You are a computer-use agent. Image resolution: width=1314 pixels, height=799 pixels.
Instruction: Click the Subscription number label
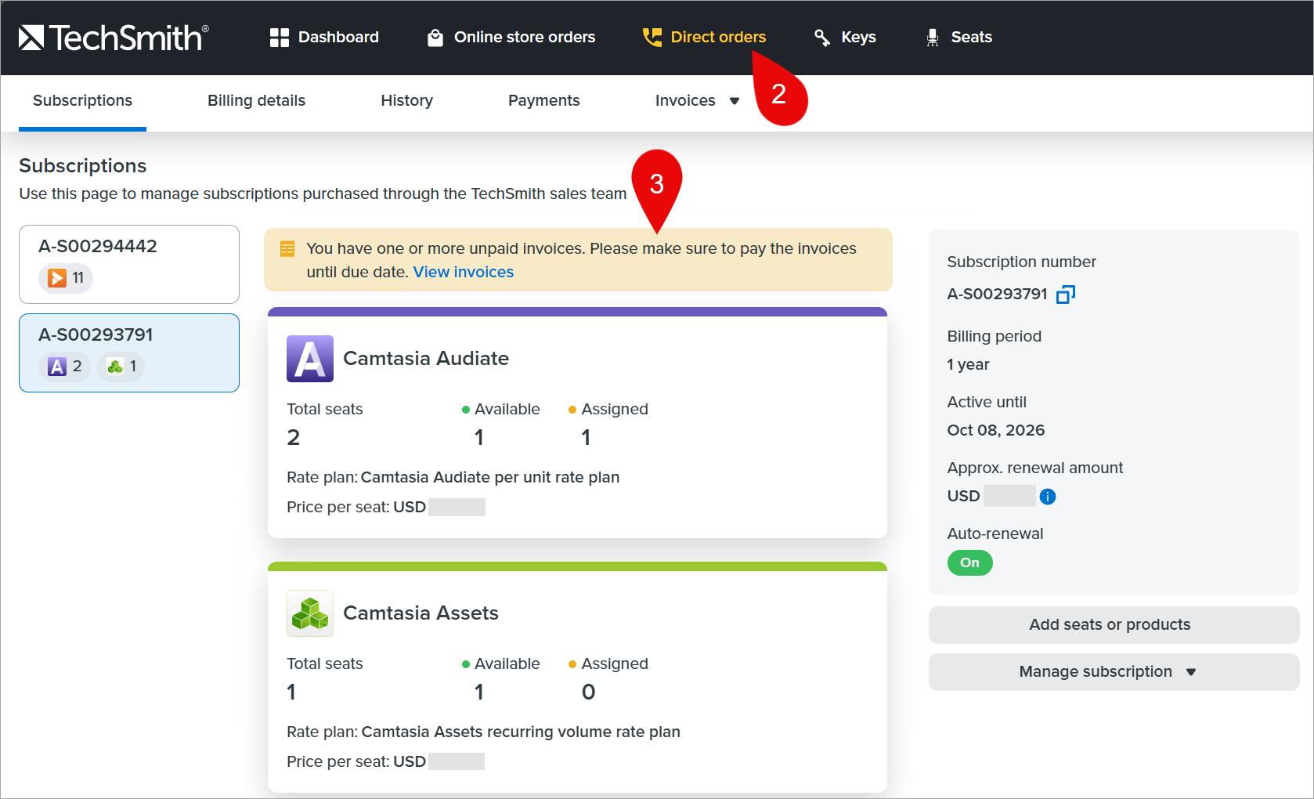[x=1022, y=262]
